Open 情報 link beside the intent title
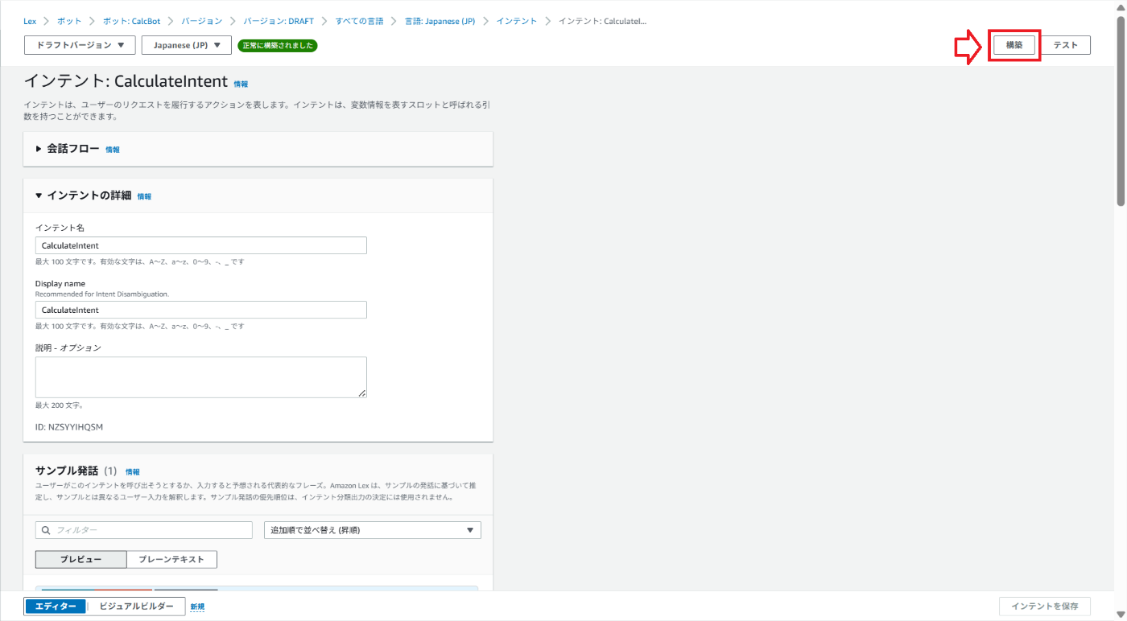Screen dimensions: 1127x621 241,84
